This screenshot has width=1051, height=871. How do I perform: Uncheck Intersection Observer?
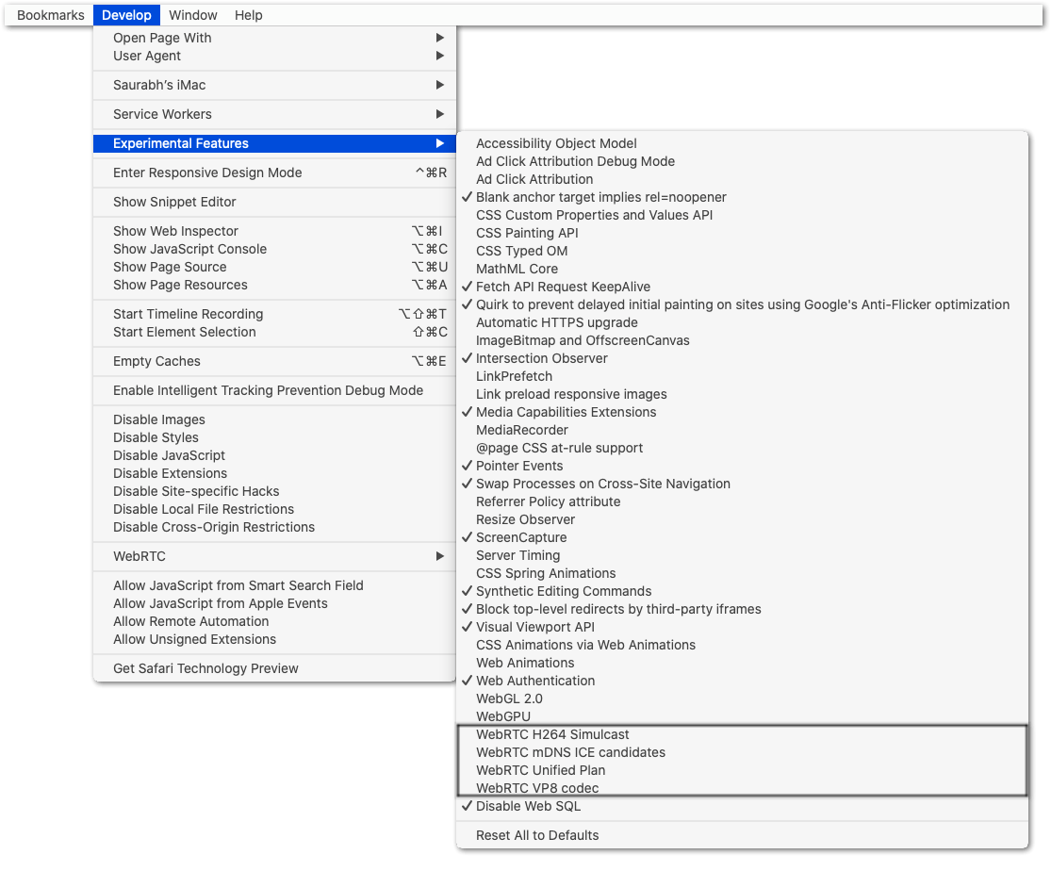[742, 359]
